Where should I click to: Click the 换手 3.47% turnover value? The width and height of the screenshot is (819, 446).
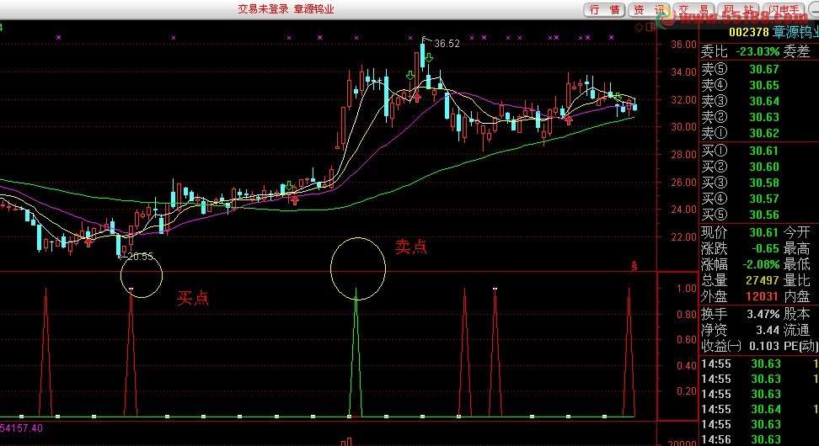click(763, 314)
